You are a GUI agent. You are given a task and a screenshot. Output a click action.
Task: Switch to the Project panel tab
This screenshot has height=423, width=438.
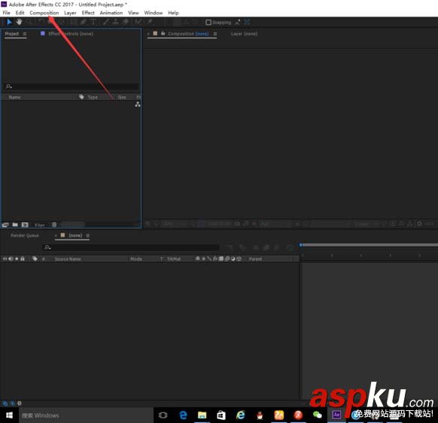12,34
